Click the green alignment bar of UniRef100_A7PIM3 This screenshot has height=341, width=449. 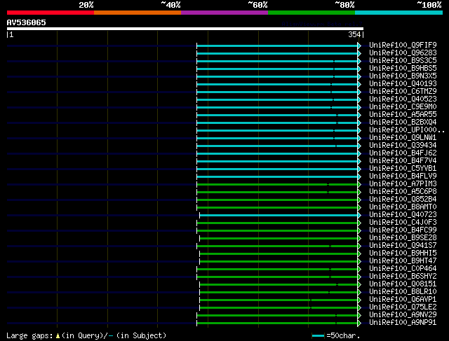tap(277, 185)
